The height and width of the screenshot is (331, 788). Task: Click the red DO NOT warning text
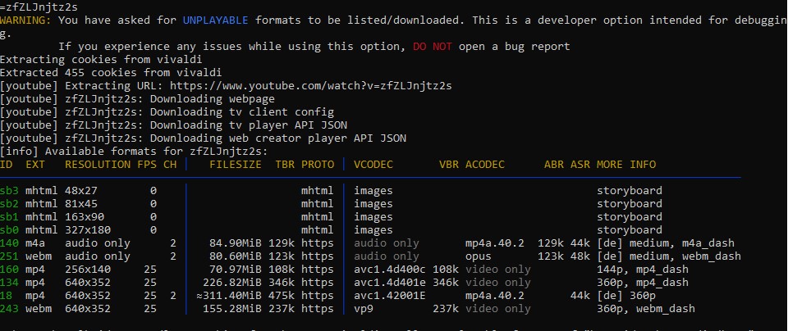click(x=432, y=46)
